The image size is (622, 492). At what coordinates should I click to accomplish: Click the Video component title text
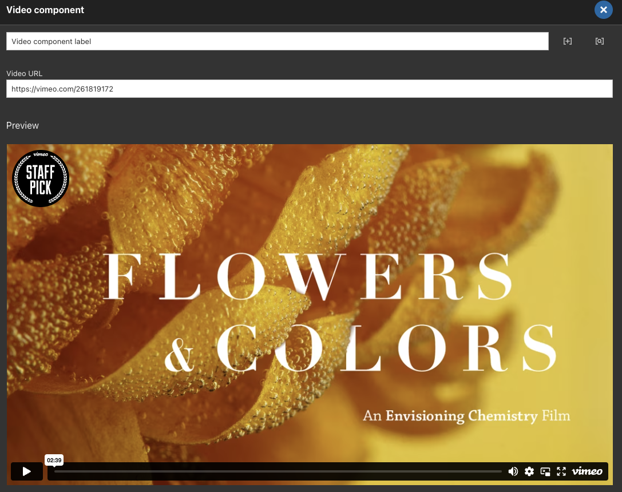coord(45,10)
